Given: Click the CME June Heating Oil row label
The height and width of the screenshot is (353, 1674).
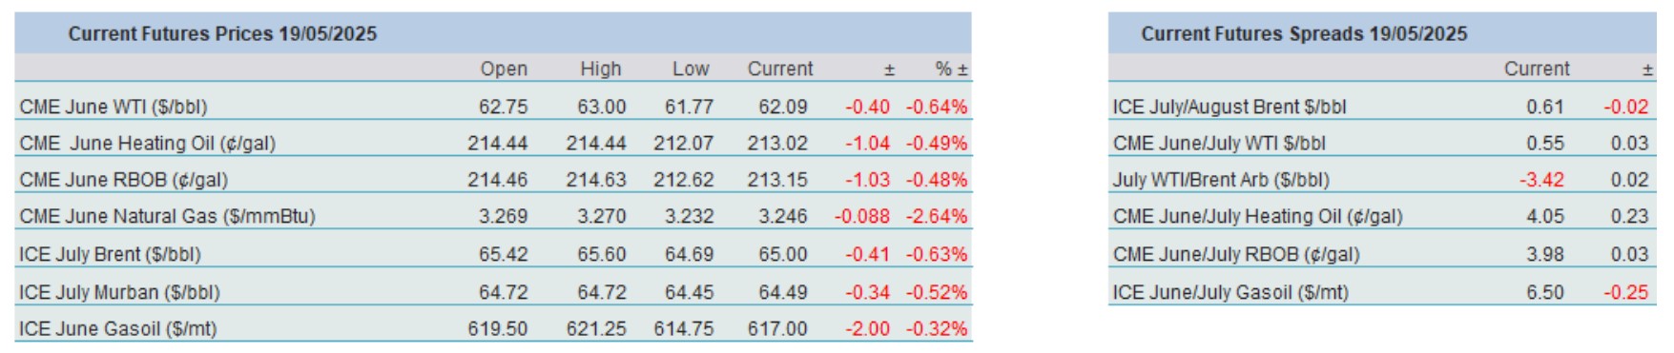Looking at the screenshot, I should (x=147, y=144).
